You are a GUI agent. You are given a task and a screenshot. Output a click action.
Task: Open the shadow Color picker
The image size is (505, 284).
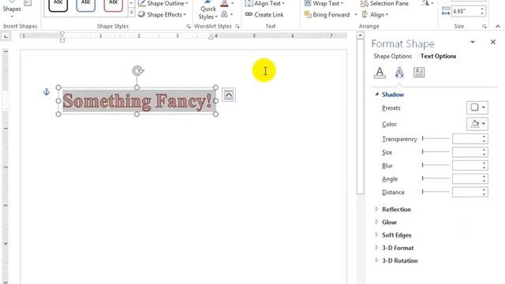click(477, 124)
